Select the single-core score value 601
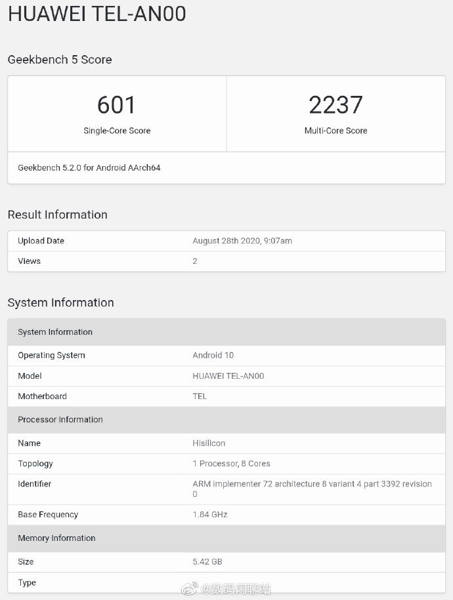Viewport: 453px width, 600px height. pyautogui.click(x=117, y=105)
